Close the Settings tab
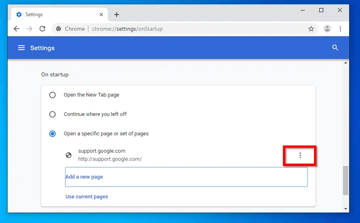The width and height of the screenshot is (360, 223). coord(101,15)
